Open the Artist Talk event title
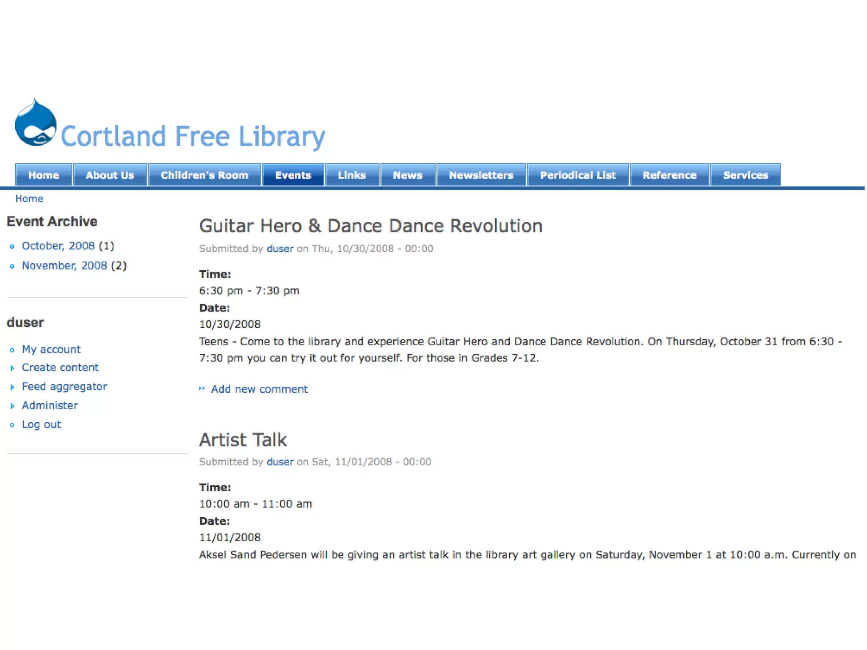Screen dimensions: 867x650 (243, 440)
